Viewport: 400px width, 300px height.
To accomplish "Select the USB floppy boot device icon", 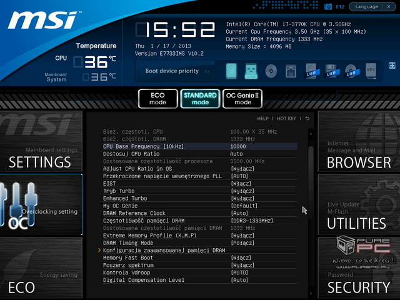I will pos(332,71).
